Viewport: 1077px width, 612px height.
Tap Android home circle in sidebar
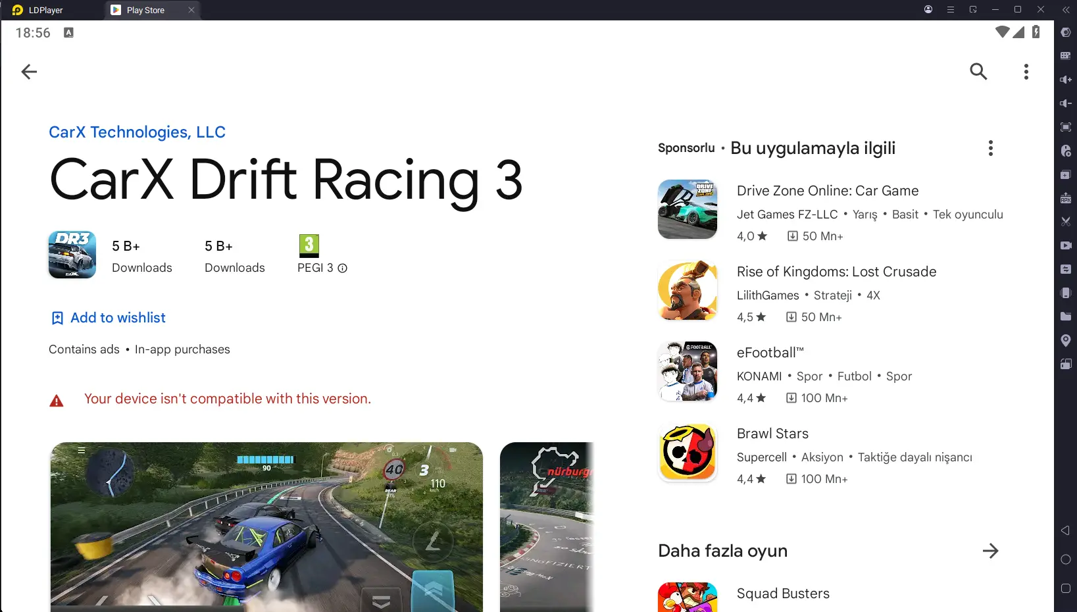(x=1066, y=559)
